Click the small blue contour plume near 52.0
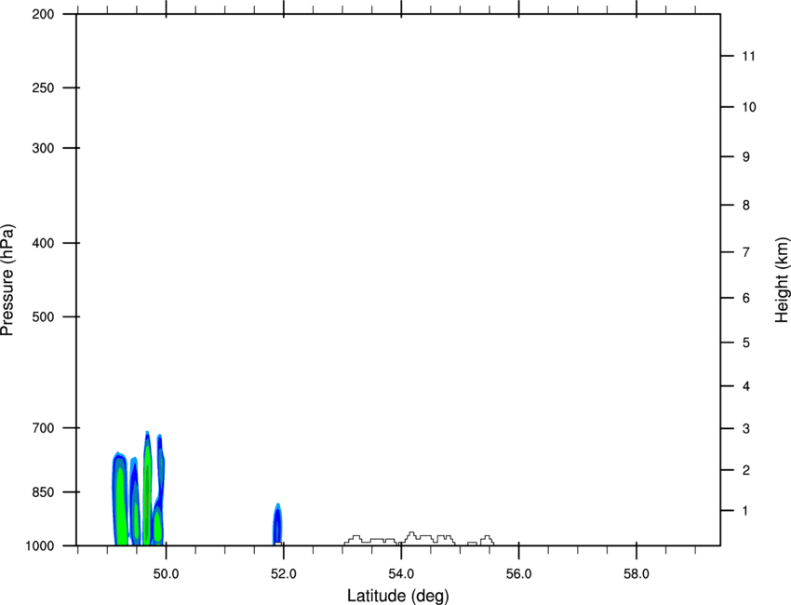The image size is (791, 605). [277, 525]
